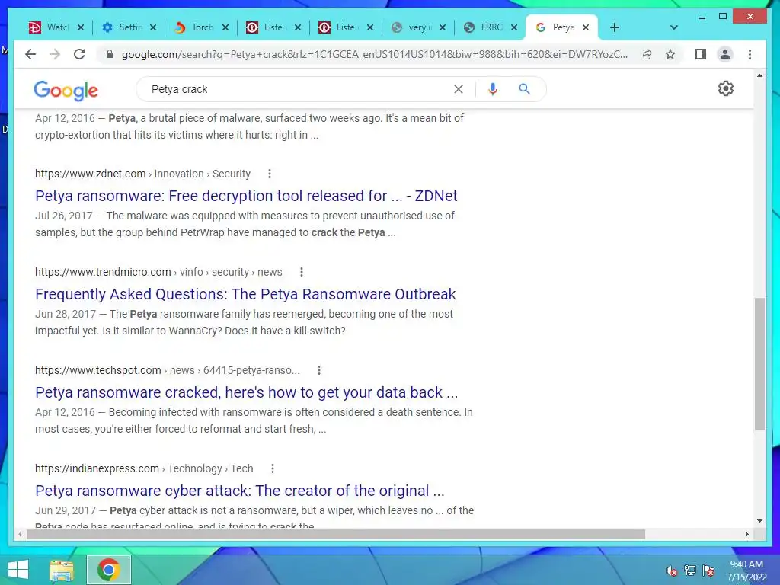
Task: Go to Google homepage via logo
Action: pos(66,91)
